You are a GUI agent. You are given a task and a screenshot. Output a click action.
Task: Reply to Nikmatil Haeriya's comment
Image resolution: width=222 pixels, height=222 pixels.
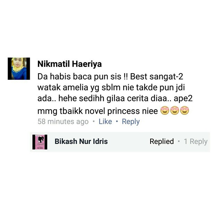[x=131, y=122]
